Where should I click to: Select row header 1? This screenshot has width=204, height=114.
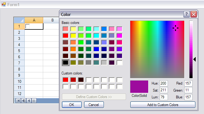pos(19,26)
